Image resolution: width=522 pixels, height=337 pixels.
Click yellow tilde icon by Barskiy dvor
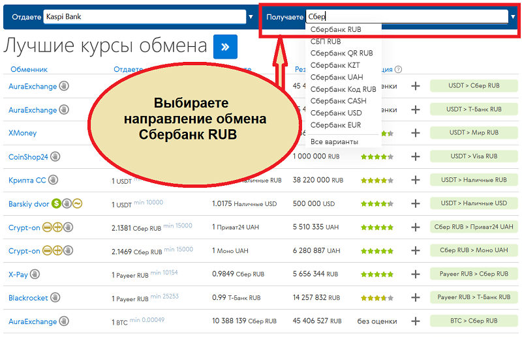77,203
